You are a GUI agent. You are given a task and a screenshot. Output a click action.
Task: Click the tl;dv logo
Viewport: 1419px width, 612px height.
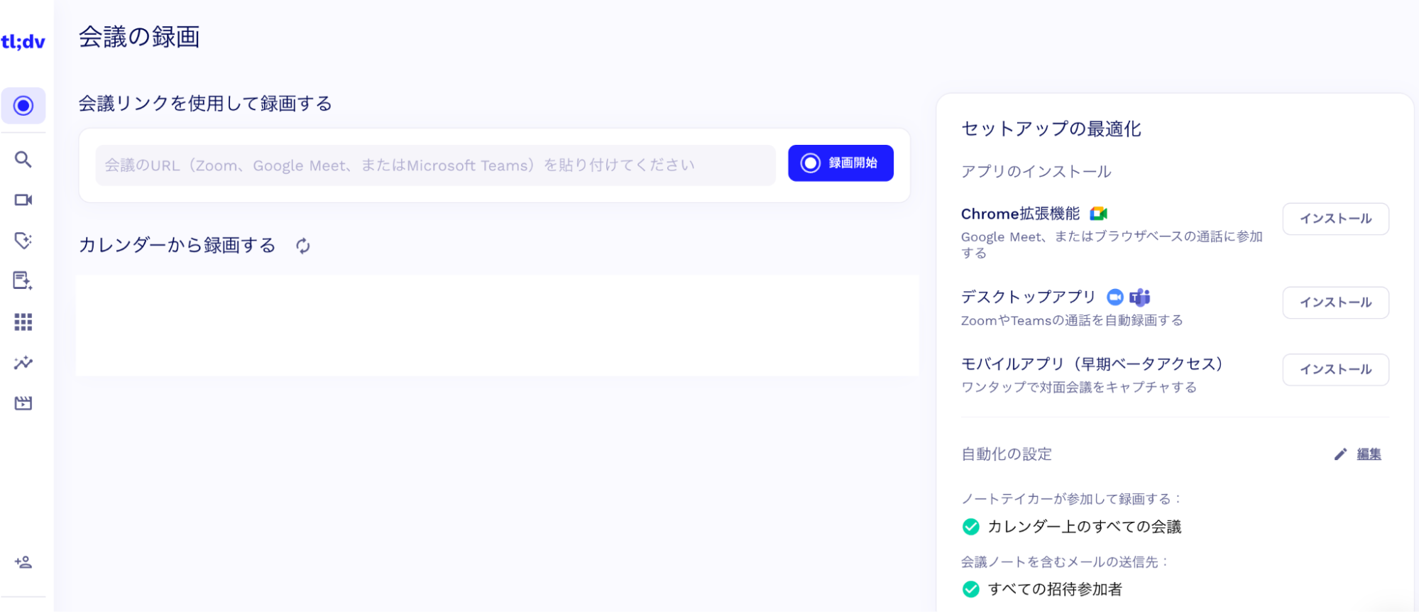23,42
